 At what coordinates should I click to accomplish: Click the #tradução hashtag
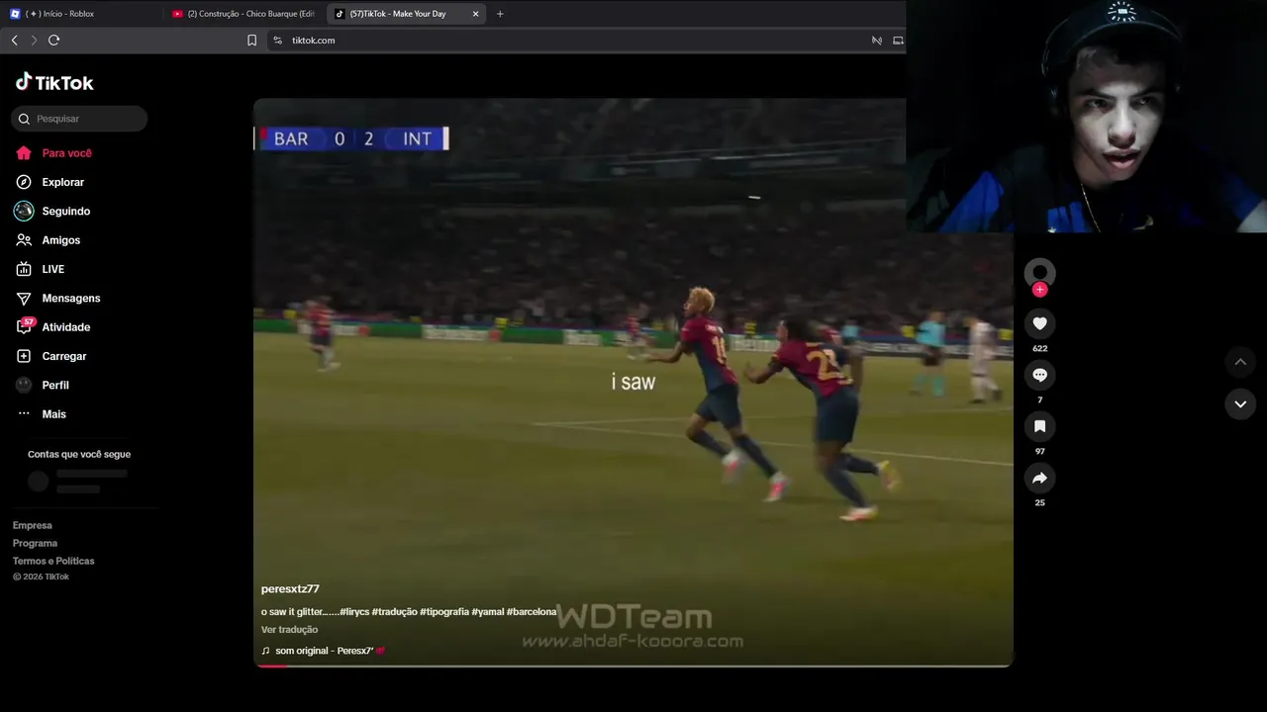click(395, 612)
